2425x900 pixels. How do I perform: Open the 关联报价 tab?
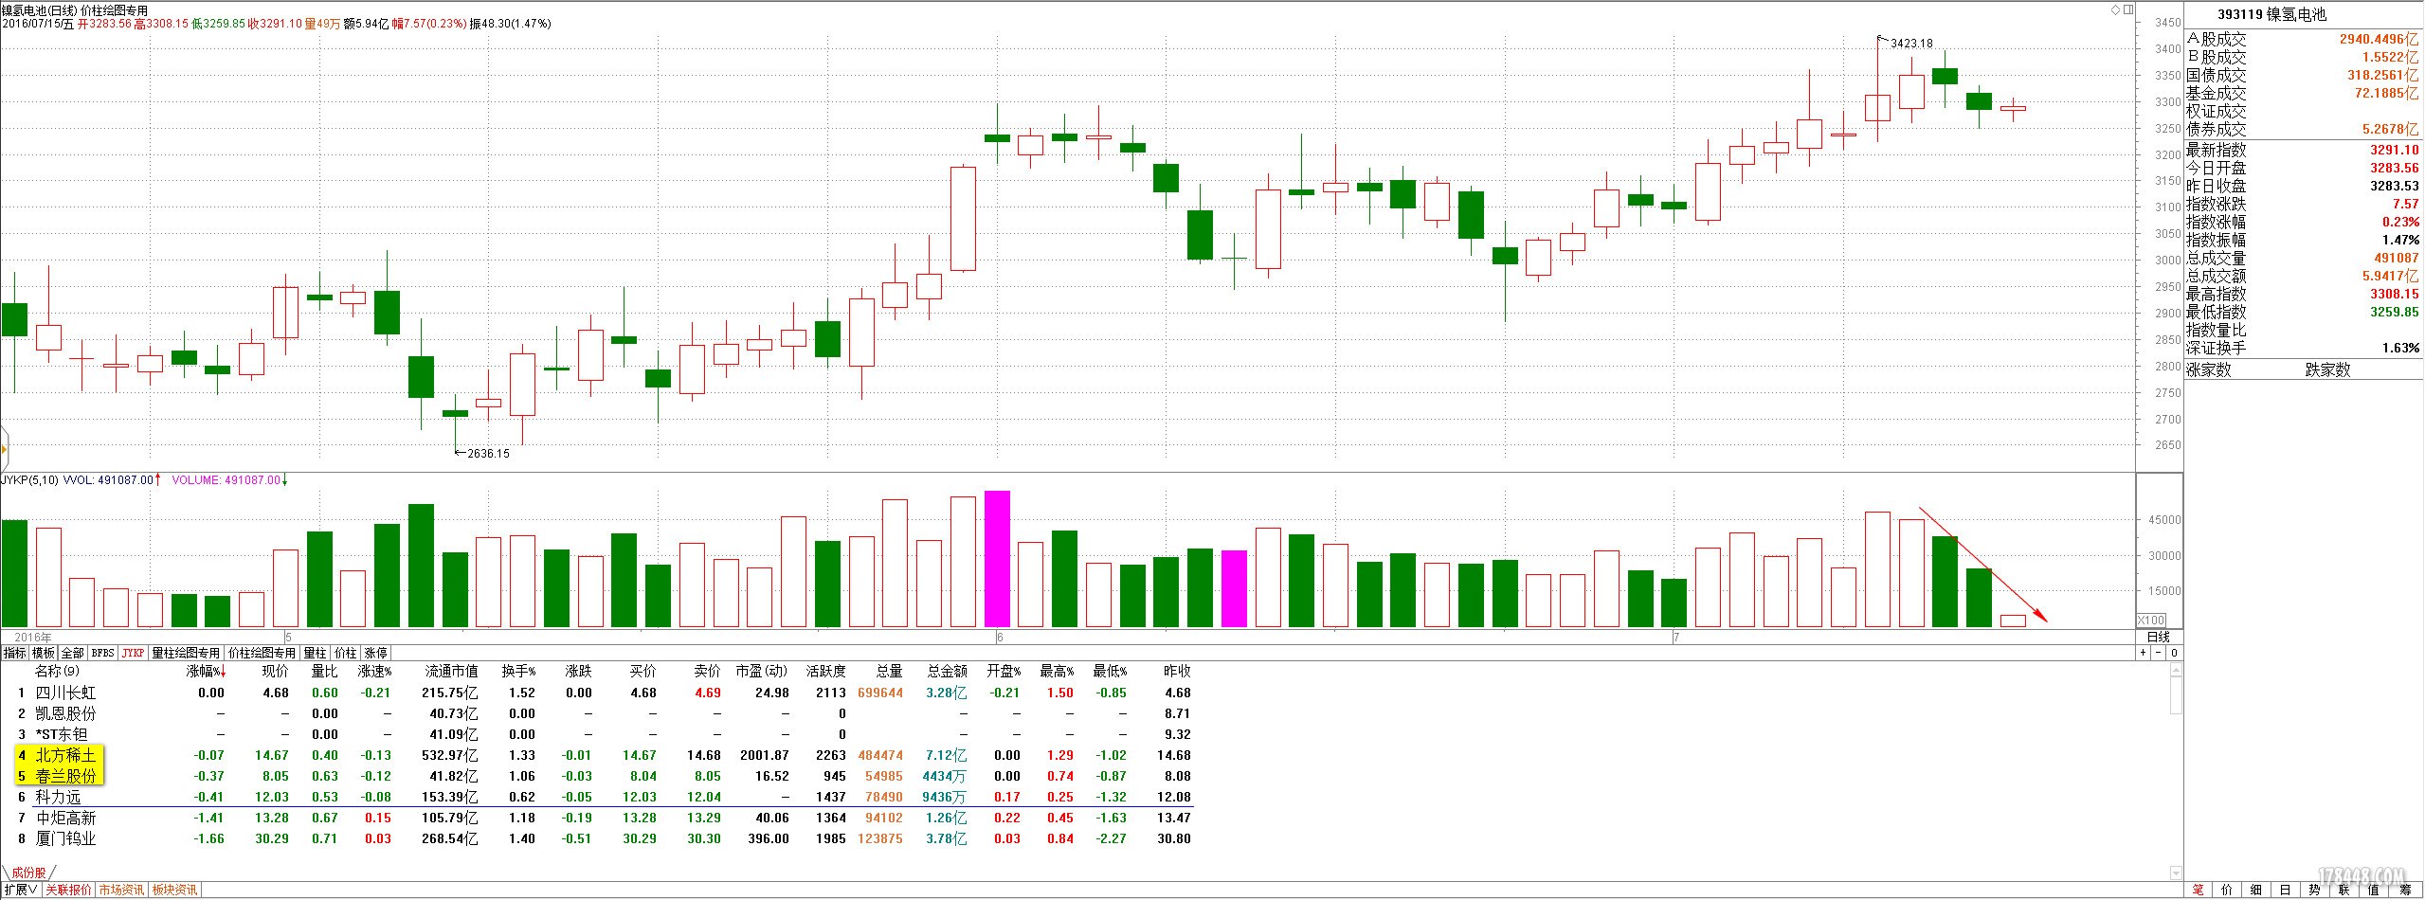pos(69,891)
